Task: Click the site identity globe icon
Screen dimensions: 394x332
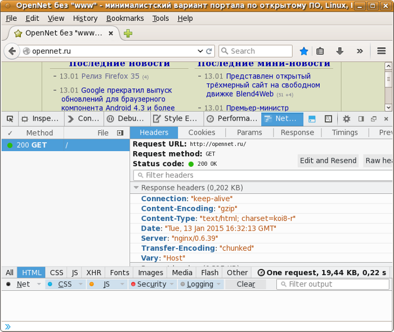Action: click(26, 51)
